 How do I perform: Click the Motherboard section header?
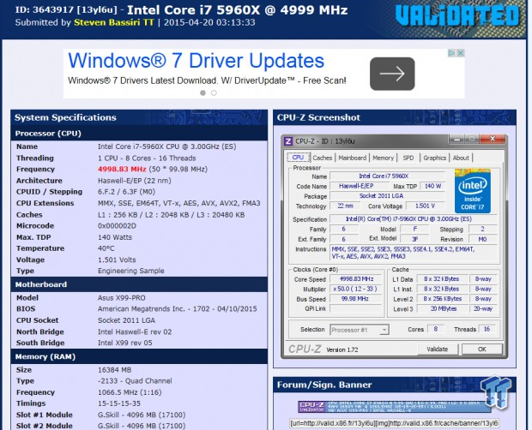[x=139, y=284]
